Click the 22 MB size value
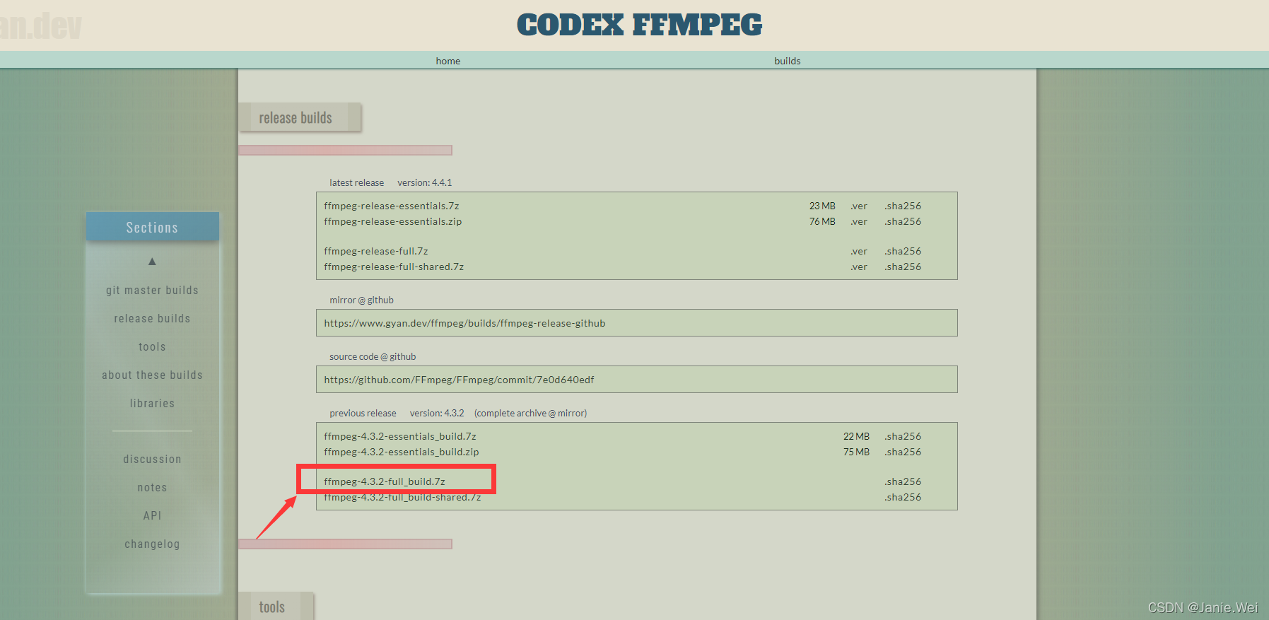Image resolution: width=1269 pixels, height=620 pixels. (x=856, y=437)
